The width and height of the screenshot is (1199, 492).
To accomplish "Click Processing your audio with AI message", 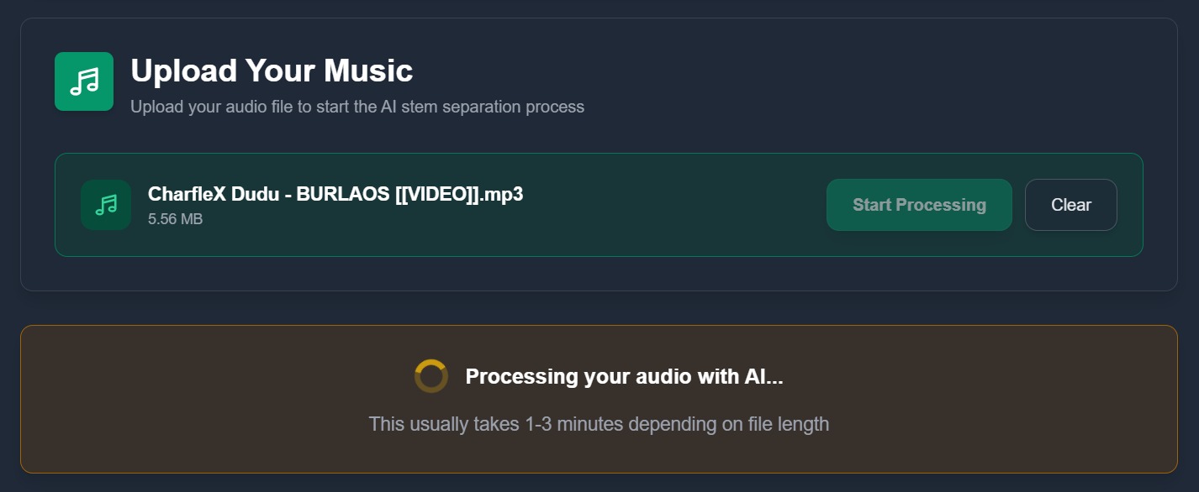I will [624, 376].
